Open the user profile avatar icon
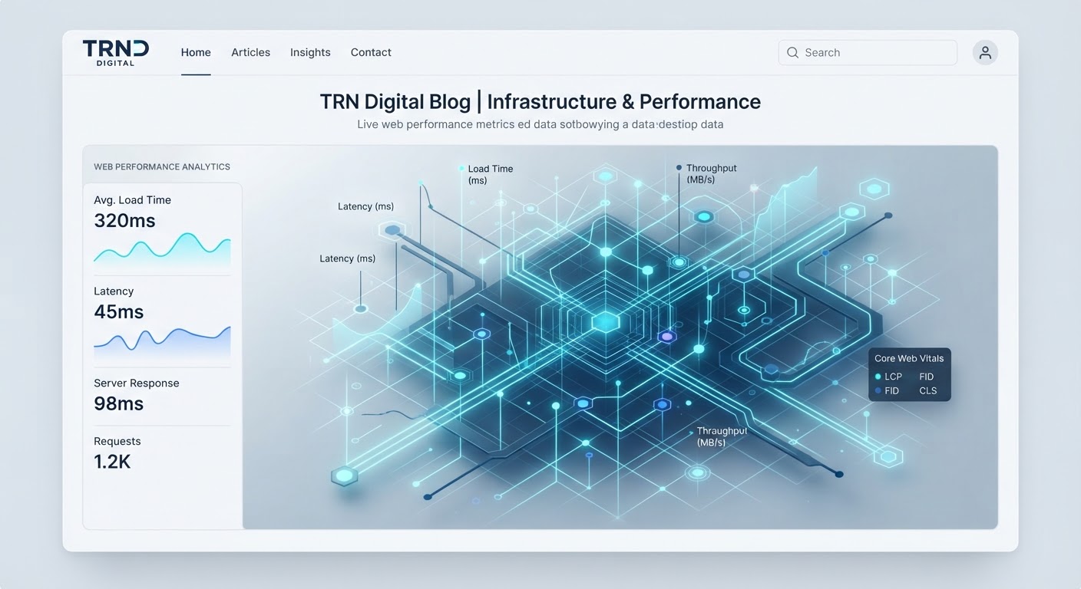 coord(985,52)
